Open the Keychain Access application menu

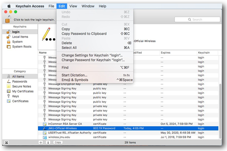click(x=30, y=6)
